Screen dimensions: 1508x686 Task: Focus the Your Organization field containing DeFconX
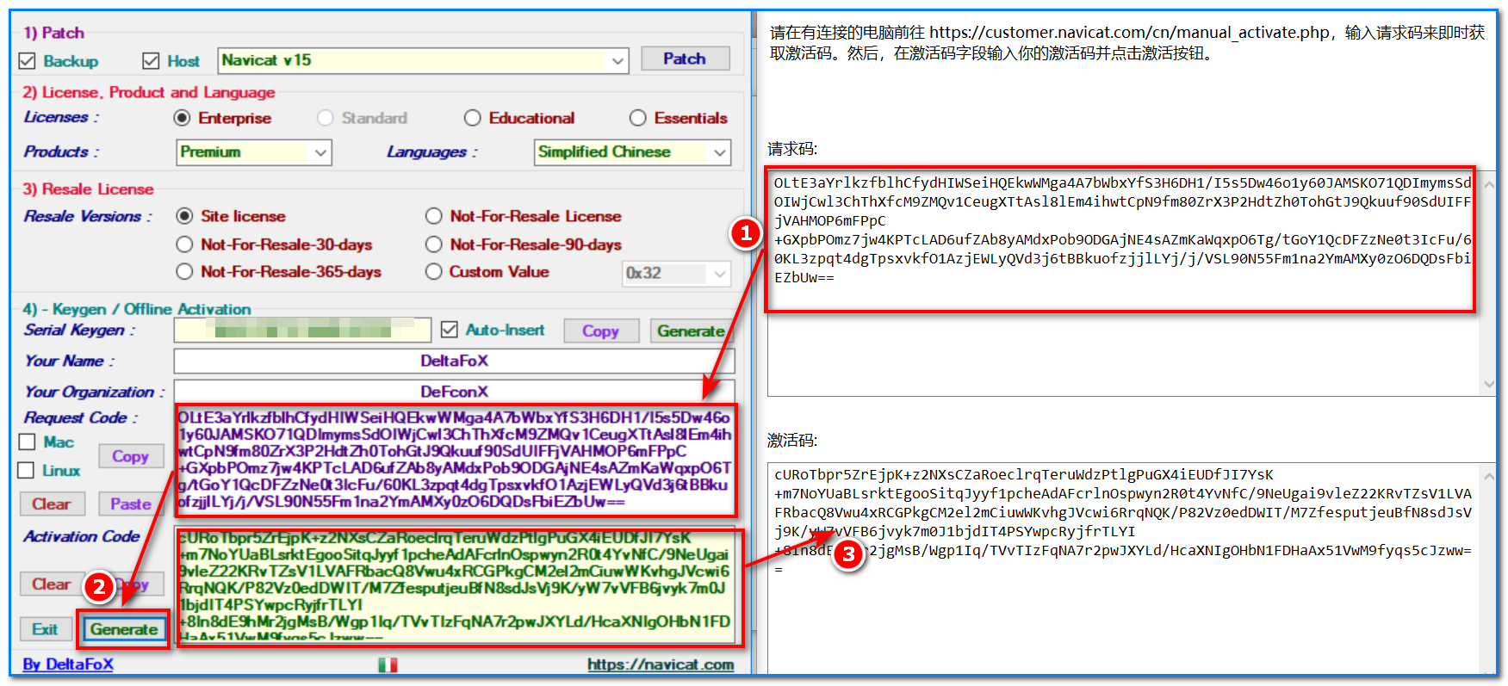coord(454,392)
